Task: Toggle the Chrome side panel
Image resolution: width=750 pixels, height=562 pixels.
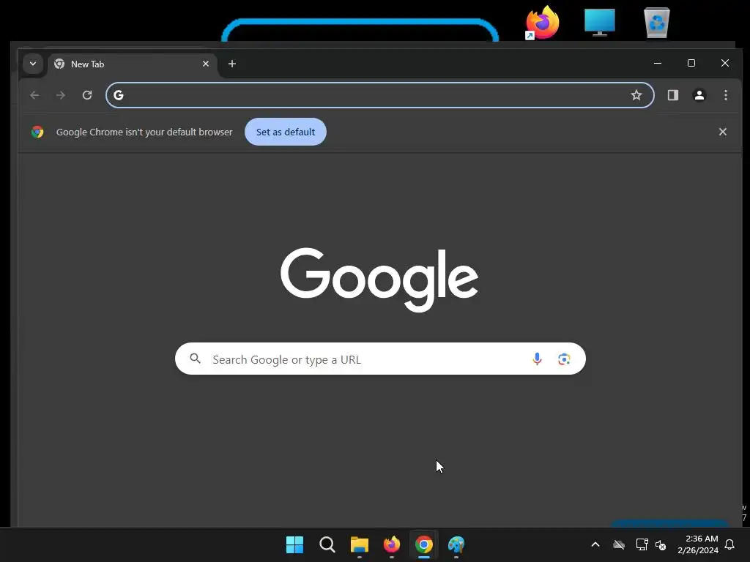Action: click(673, 95)
